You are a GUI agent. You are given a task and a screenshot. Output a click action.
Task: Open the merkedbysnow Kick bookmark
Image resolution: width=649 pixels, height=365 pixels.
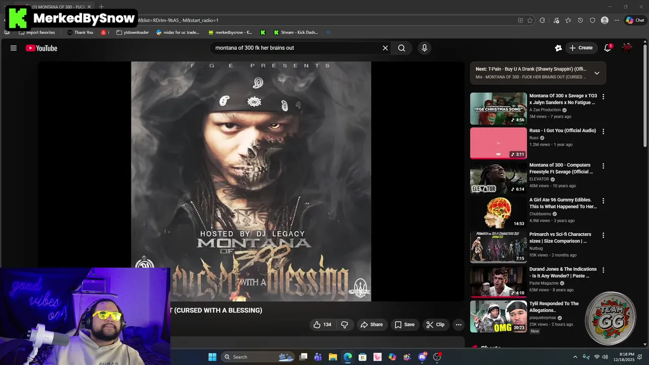tap(230, 32)
